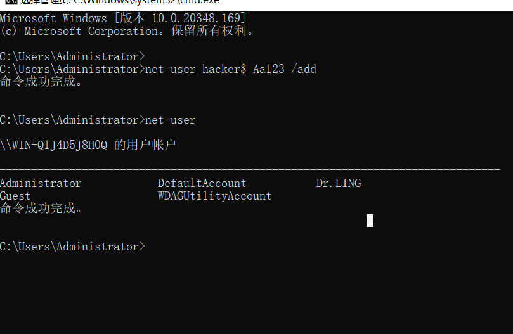
Task: Select the DefaultAccount entry
Action: pos(202,183)
